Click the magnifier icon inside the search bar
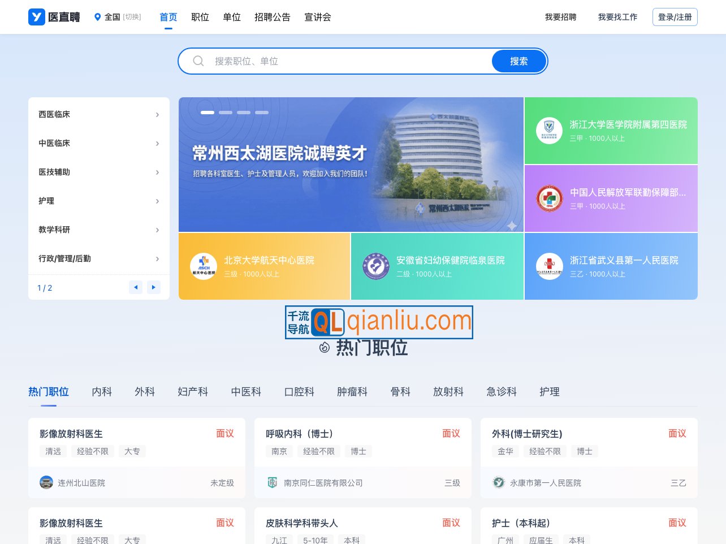 [198, 61]
